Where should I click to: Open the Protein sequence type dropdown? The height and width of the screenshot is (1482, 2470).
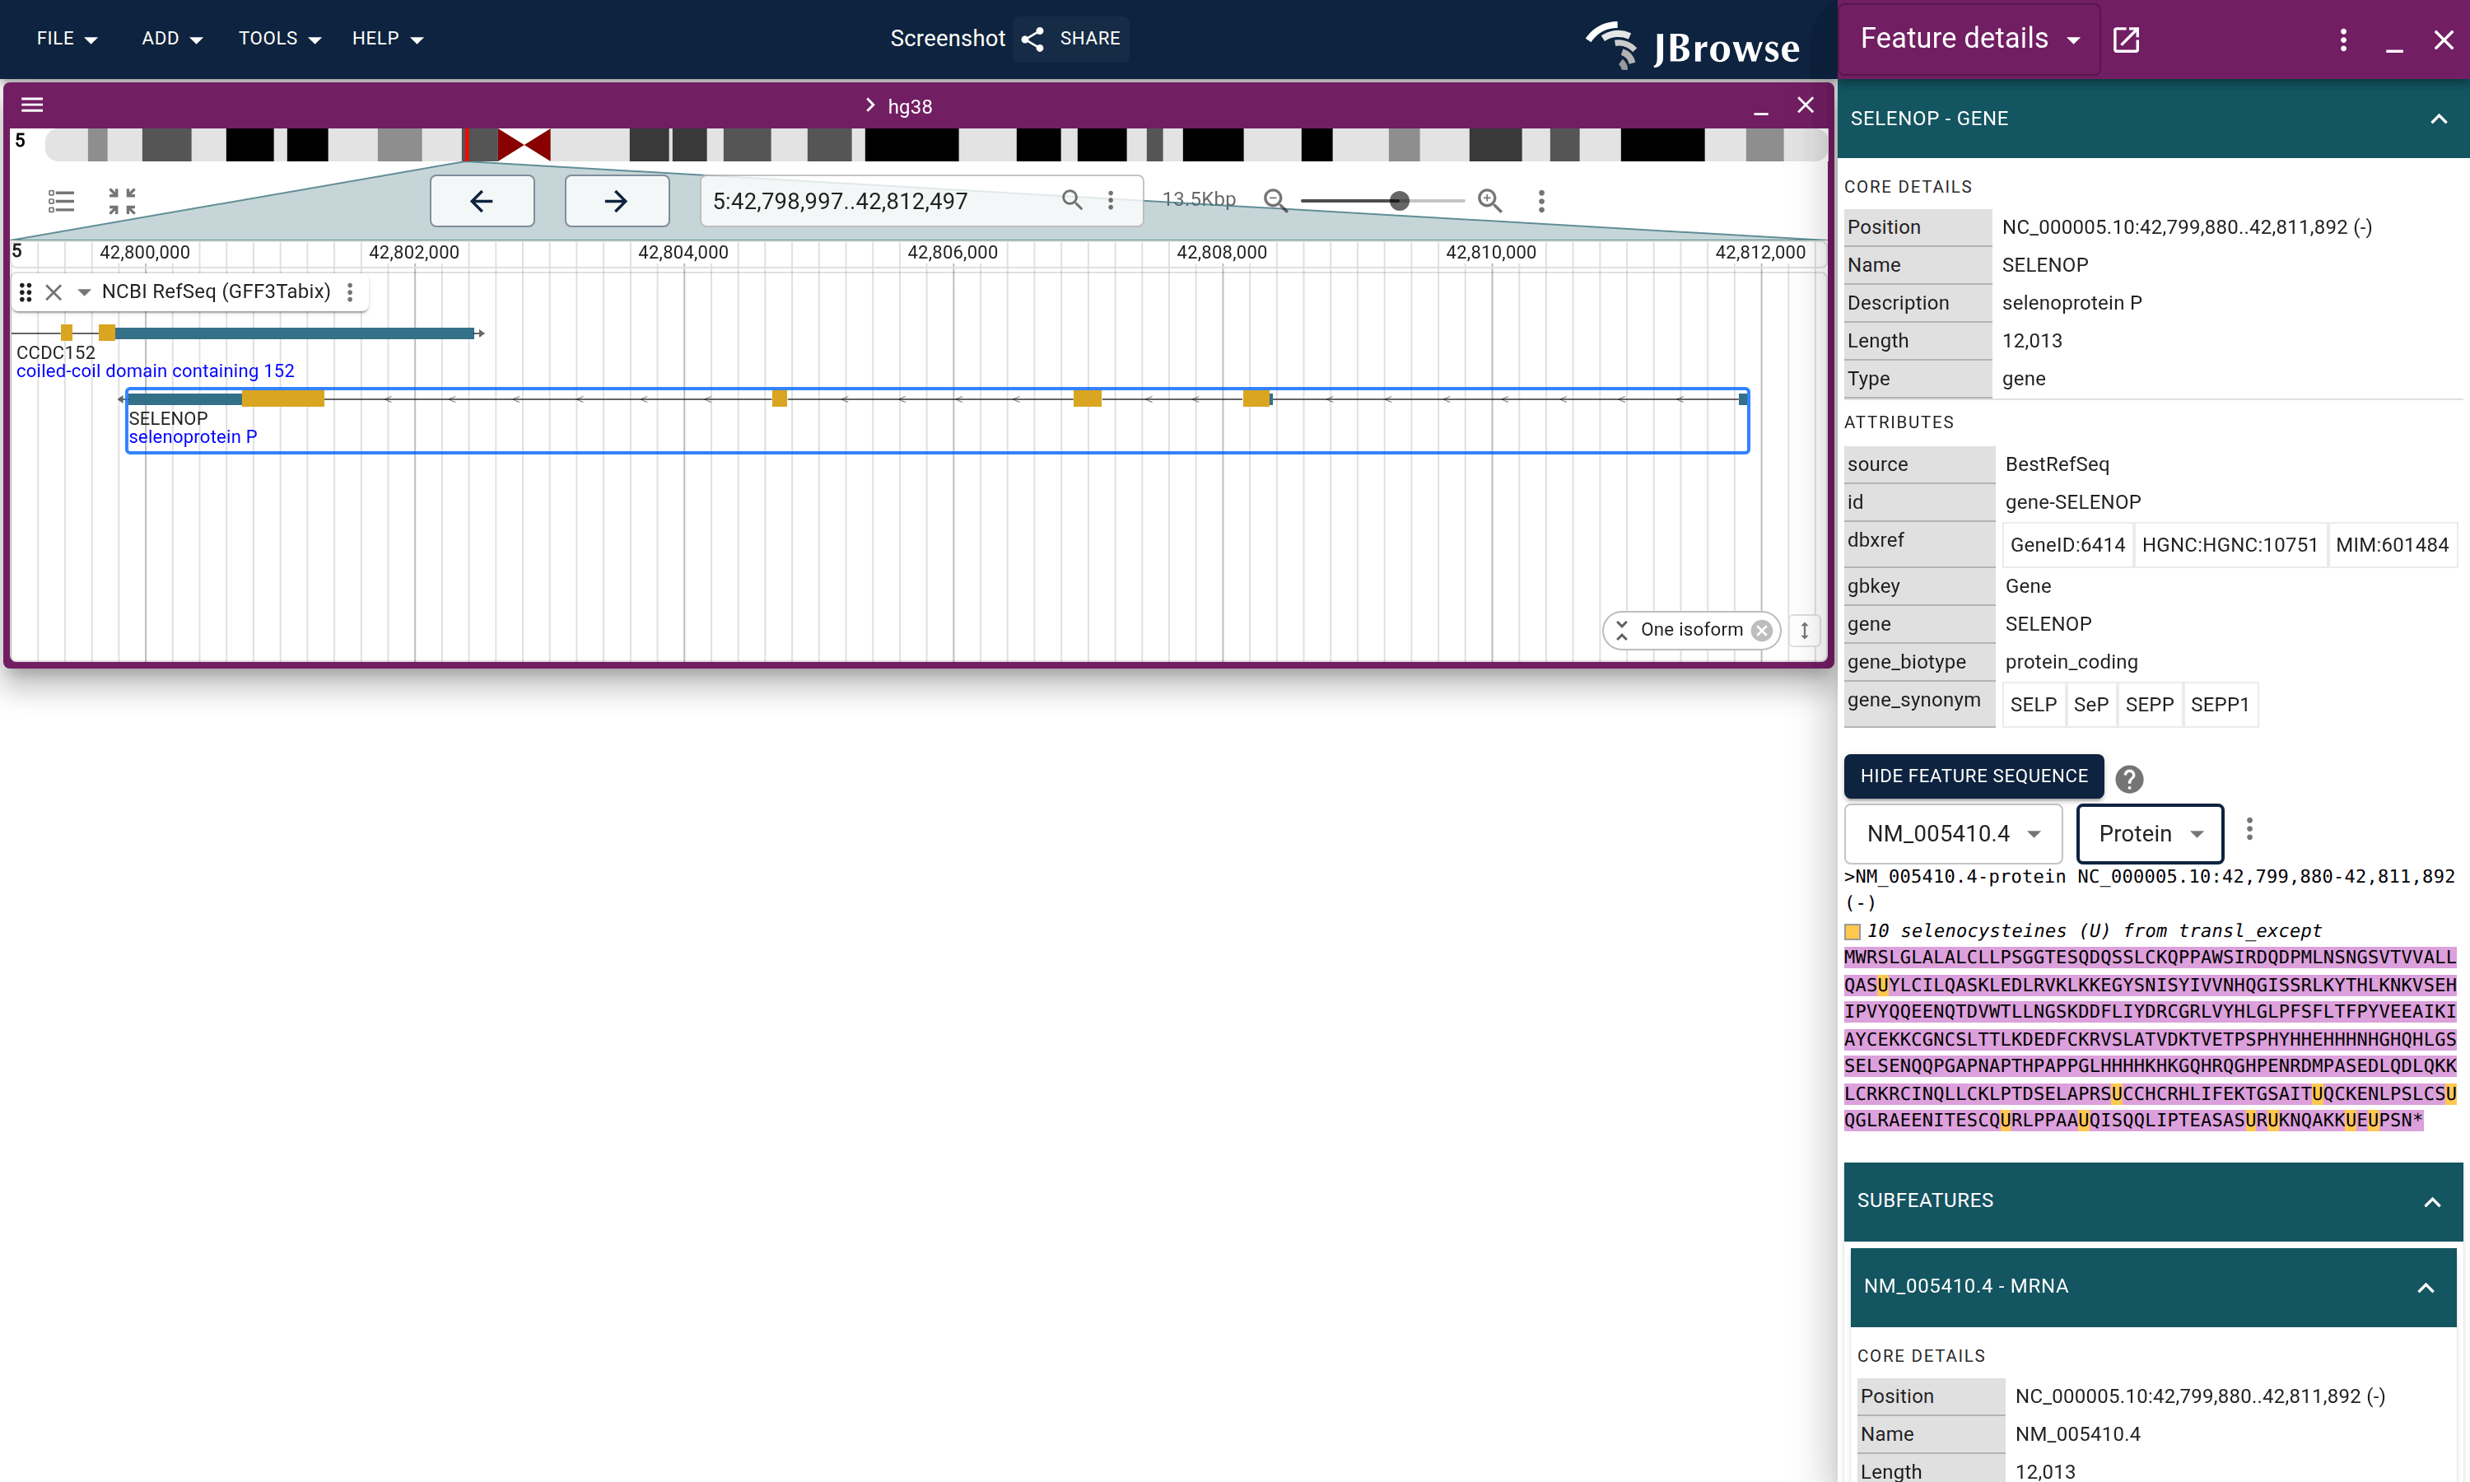(x=2150, y=834)
